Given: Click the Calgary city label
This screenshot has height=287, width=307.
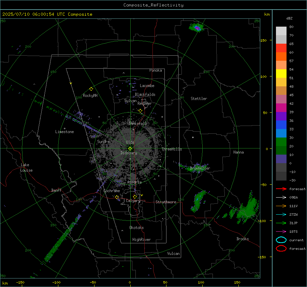Looking at the screenshot, I should click(133, 201).
